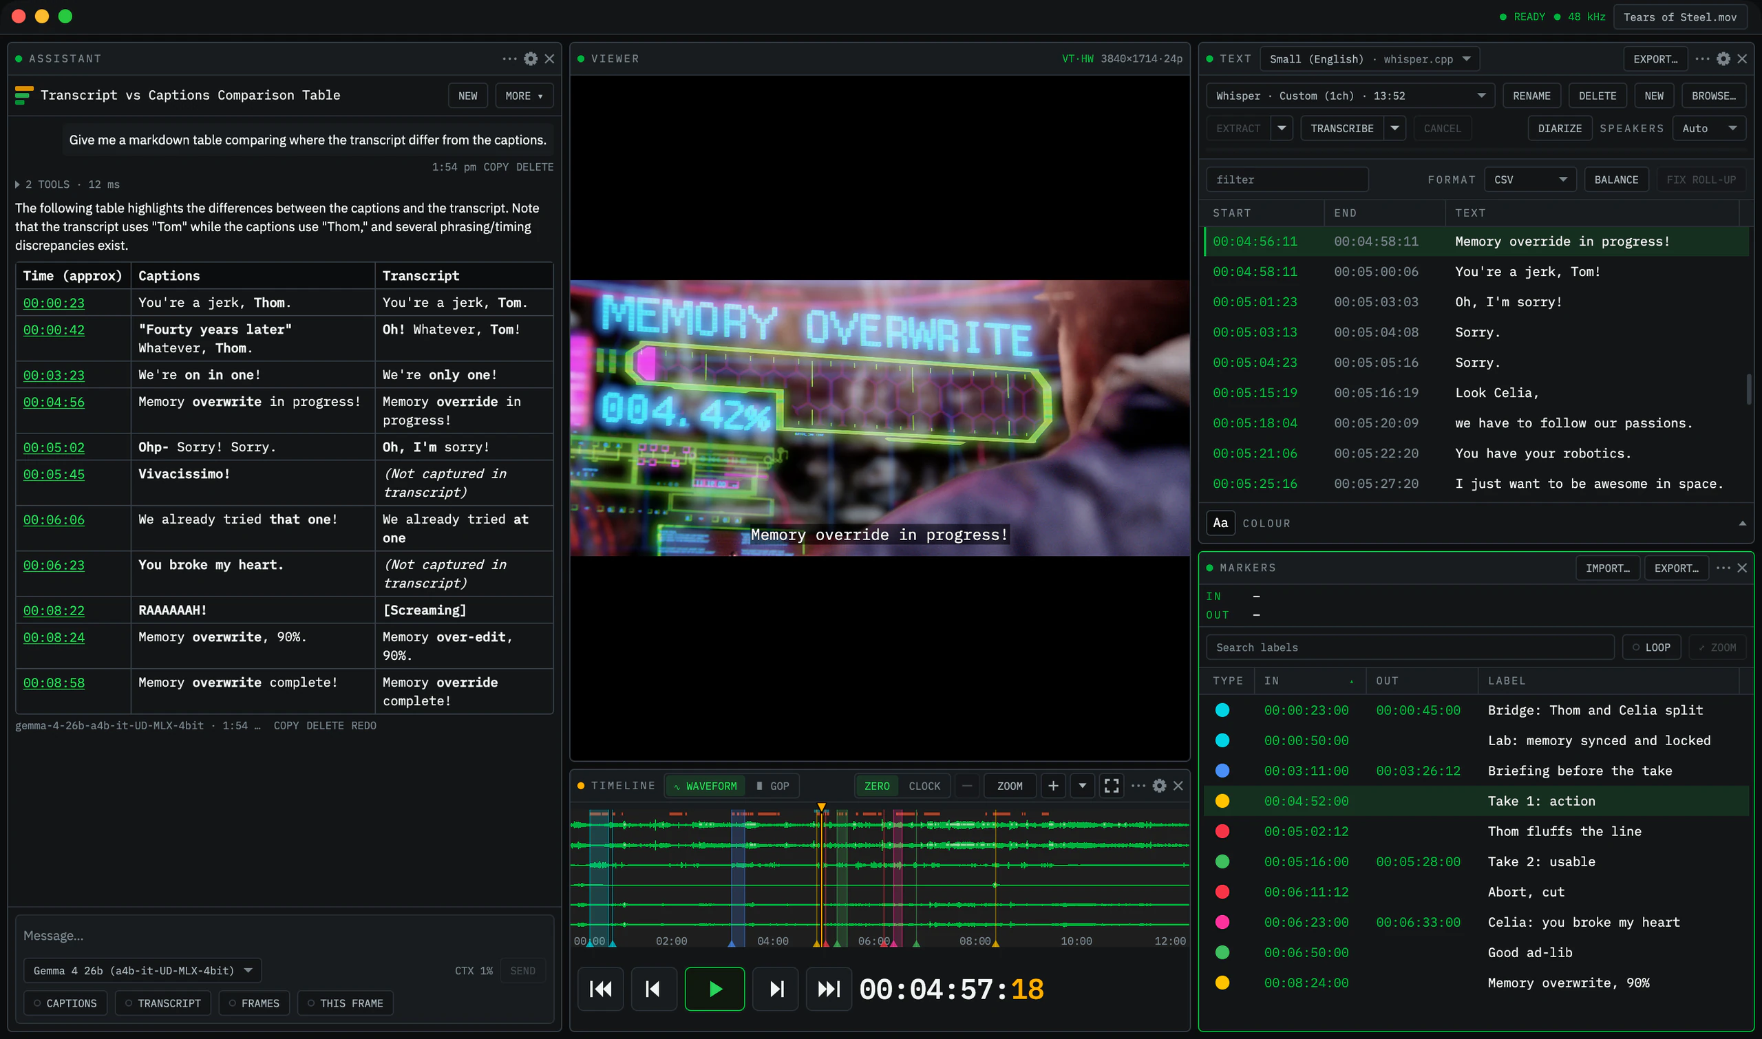This screenshot has height=1039, width=1762.
Task: Step forward one frame
Action: 776,989
